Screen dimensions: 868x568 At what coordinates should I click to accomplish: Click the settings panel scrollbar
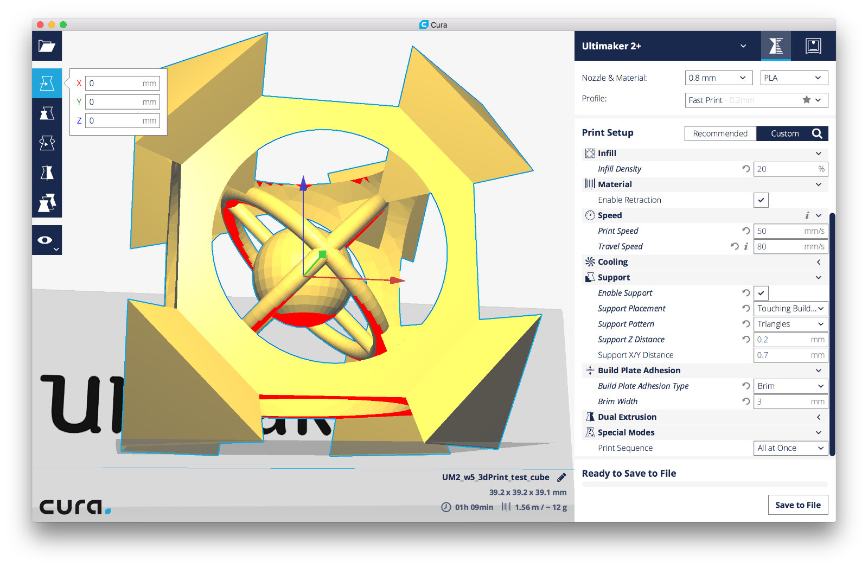pos(832,334)
